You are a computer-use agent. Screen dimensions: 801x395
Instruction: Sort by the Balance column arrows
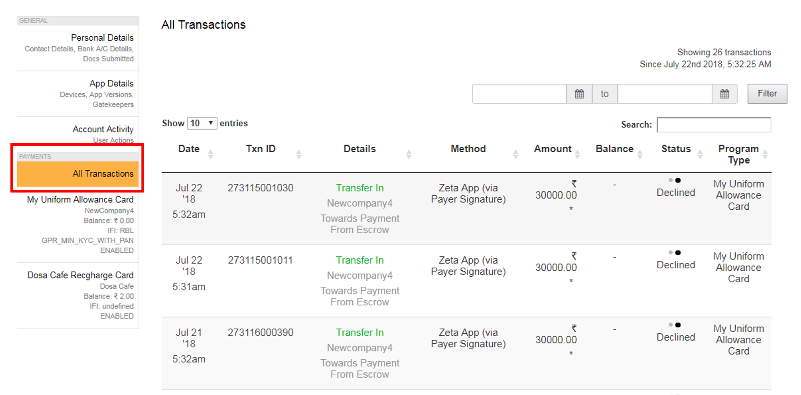640,154
